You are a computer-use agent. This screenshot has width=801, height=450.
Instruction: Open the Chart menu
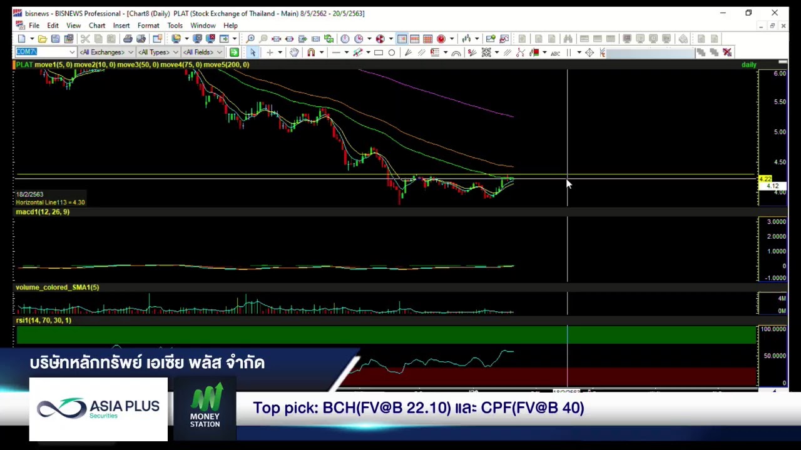click(x=97, y=26)
